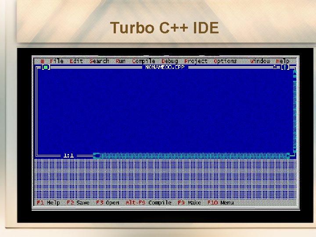Viewport: 316px width, 237px height.
Task: Open the system menu (≡) icon
Action: coord(42,61)
